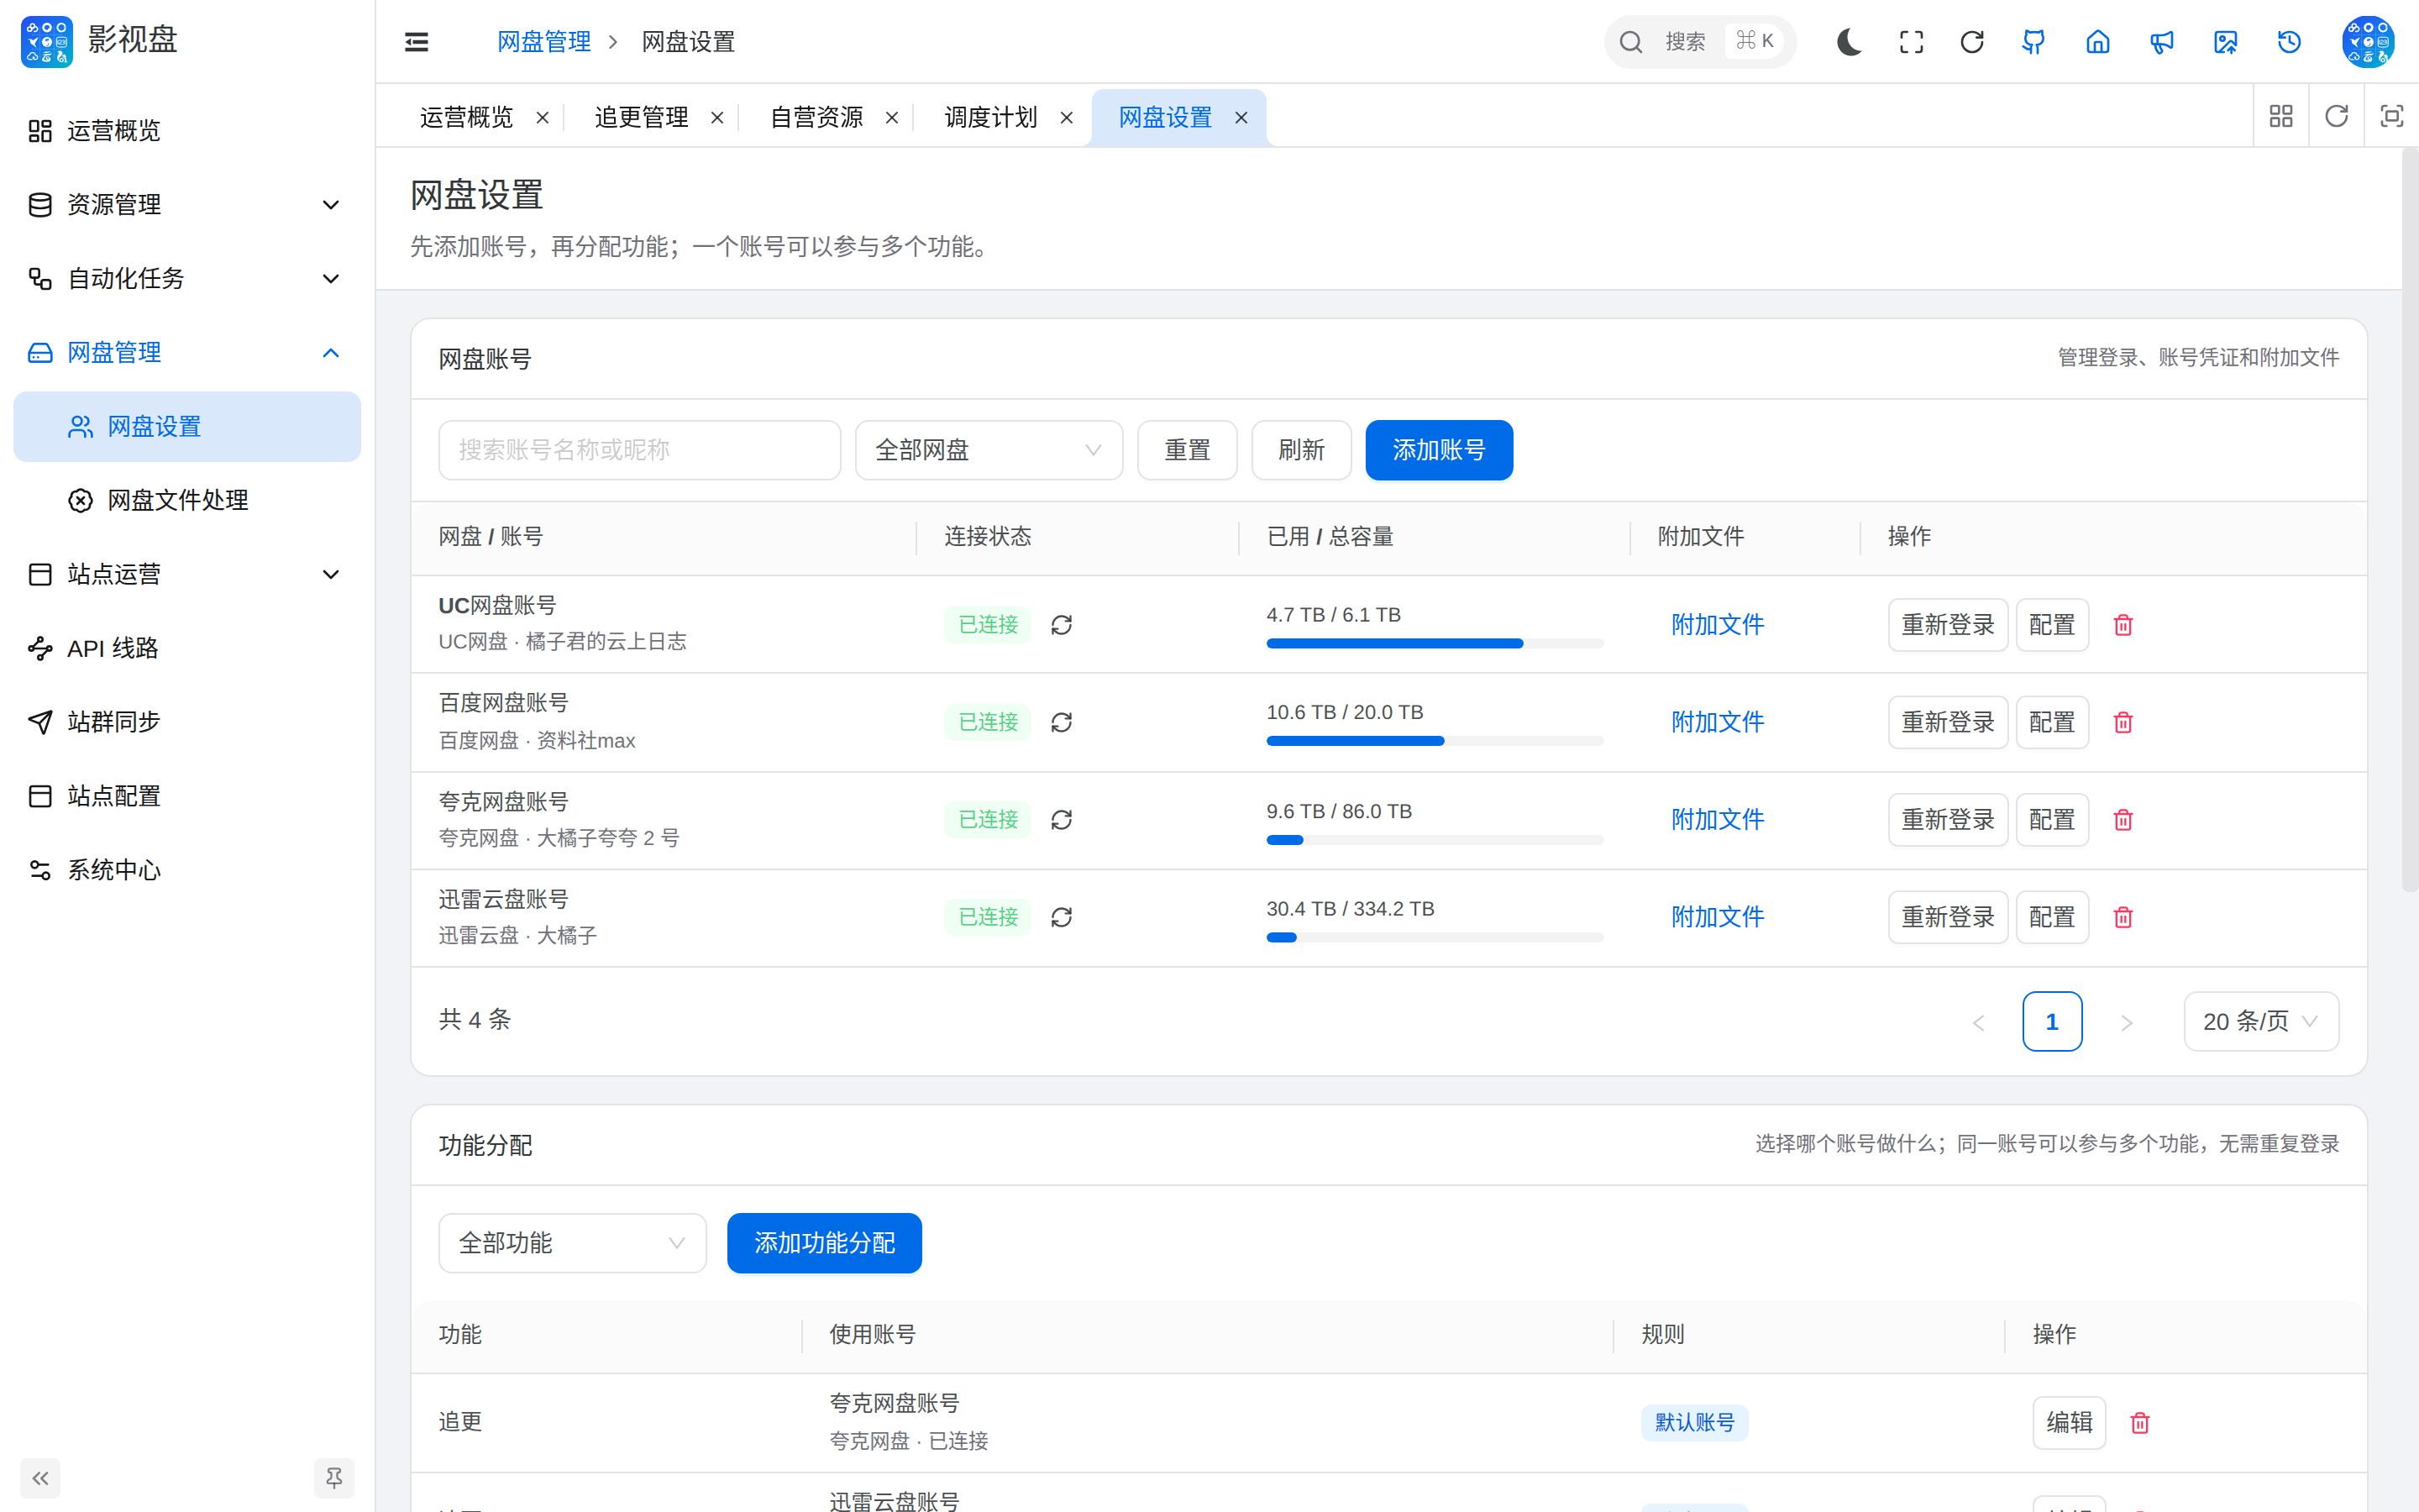Open the header 搜索 box
Screen dimensions: 2419x1512
(x=1700, y=41)
